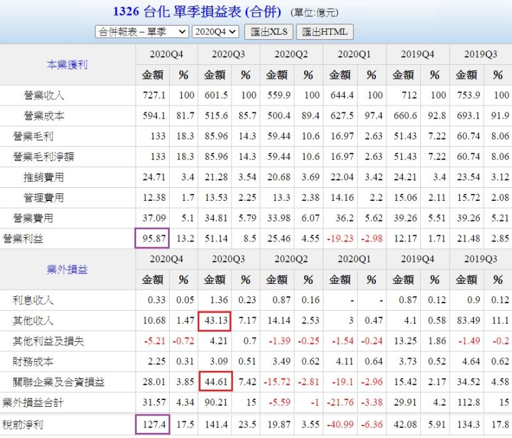
Task: Click the 2020Q3 column header in top table
Action: point(229,54)
